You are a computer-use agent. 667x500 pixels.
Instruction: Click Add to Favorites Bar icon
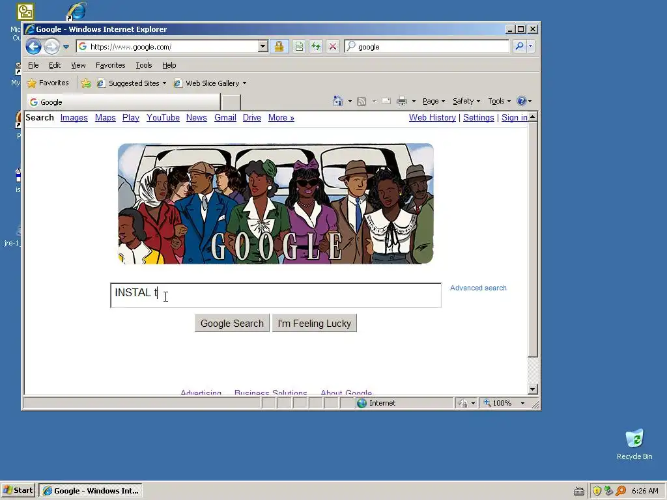pyautogui.click(x=86, y=83)
